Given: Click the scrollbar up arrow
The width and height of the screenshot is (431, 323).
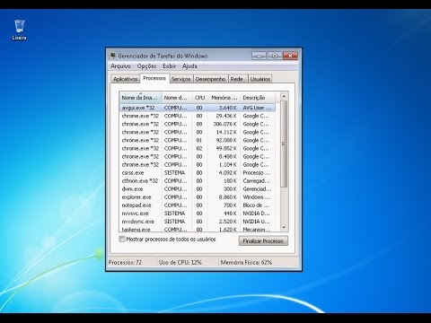Looking at the screenshot, I should pyautogui.click(x=284, y=96).
